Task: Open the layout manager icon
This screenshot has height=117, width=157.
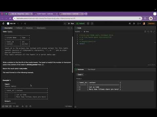Action: click(130, 23)
